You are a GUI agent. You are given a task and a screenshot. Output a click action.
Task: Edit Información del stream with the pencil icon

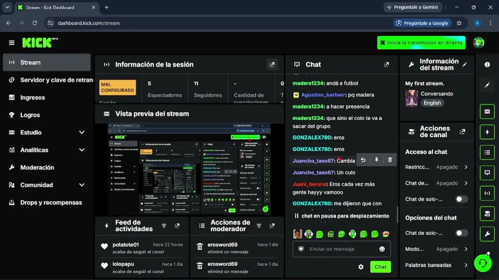coord(465,65)
